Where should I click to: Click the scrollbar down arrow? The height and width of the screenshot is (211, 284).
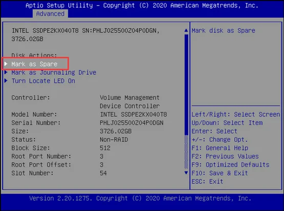click(186, 173)
